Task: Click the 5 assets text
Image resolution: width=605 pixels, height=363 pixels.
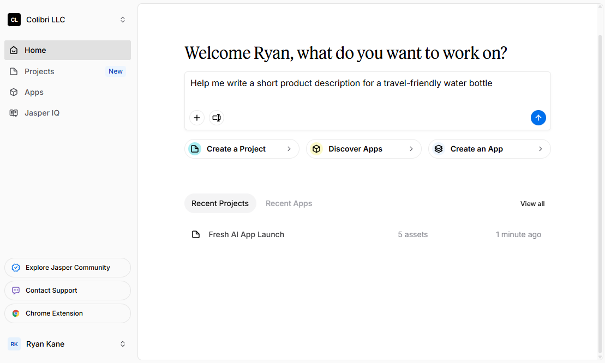Action: pos(413,234)
